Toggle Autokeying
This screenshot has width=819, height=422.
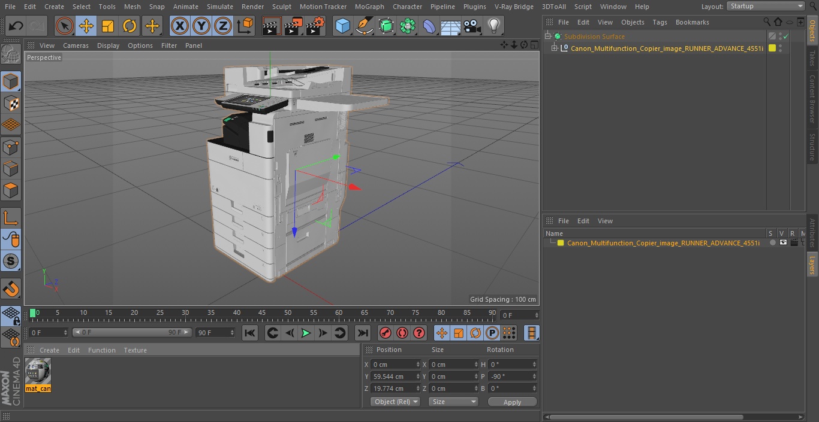(402, 333)
